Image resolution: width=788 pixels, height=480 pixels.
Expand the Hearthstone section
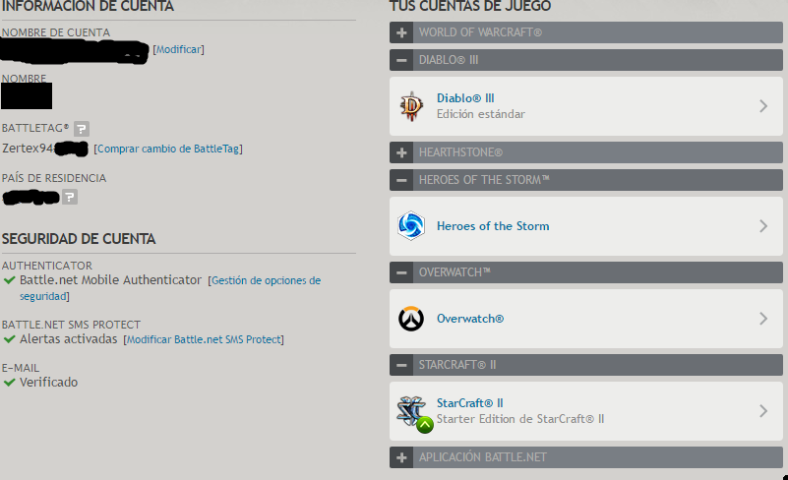(x=401, y=152)
